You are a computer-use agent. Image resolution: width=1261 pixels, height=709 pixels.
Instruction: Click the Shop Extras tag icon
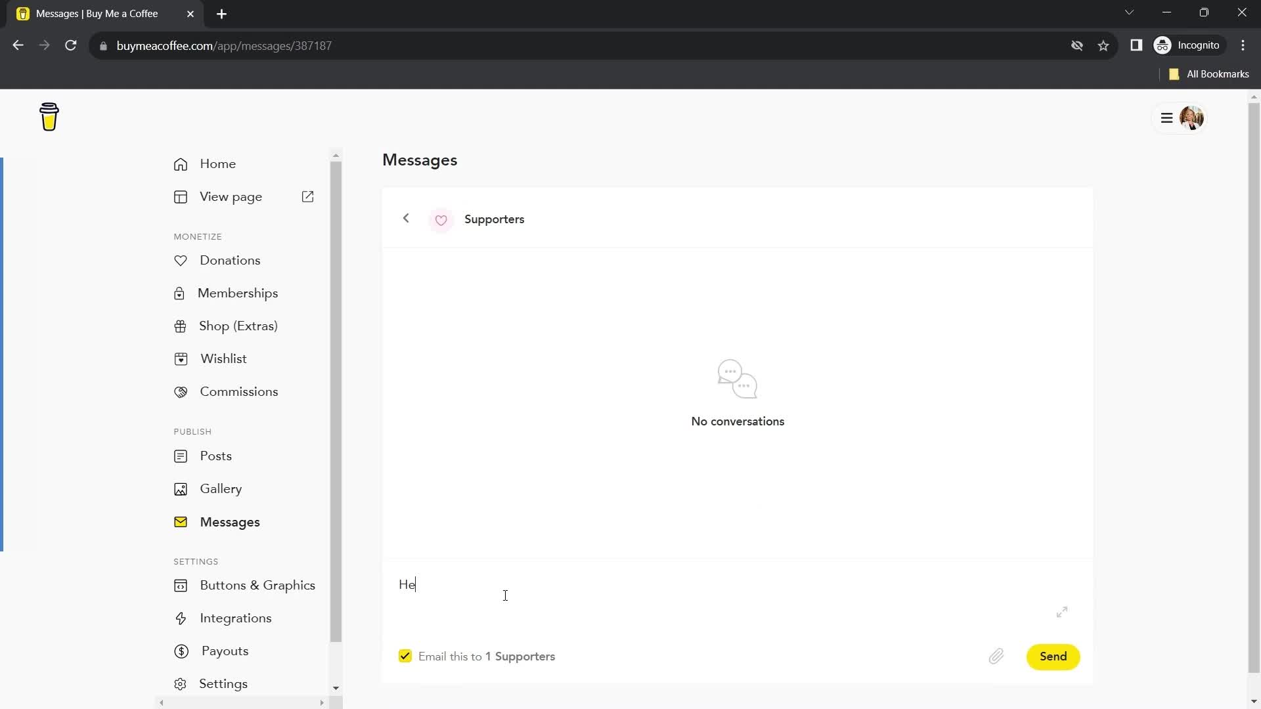coord(179,326)
